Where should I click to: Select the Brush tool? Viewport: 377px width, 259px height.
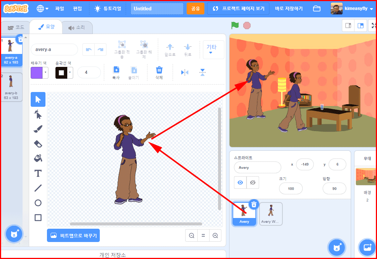coord(38,129)
